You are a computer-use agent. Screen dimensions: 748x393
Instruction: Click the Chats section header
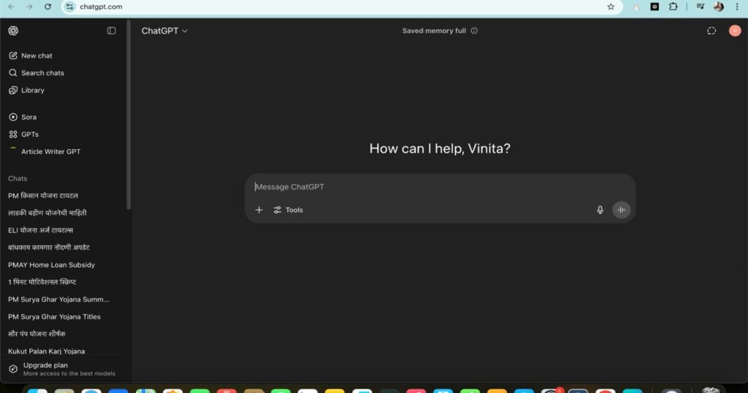18,178
